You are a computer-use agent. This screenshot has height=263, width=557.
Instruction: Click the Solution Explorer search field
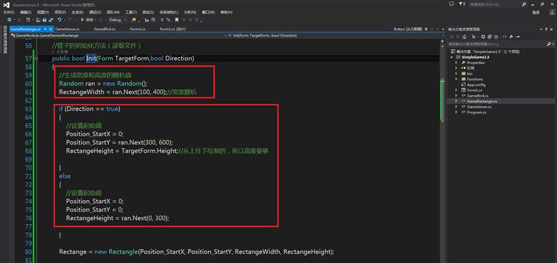click(x=497, y=44)
